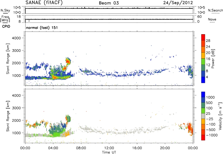Select the '12' label on Power colorbar

[x=208, y=65]
